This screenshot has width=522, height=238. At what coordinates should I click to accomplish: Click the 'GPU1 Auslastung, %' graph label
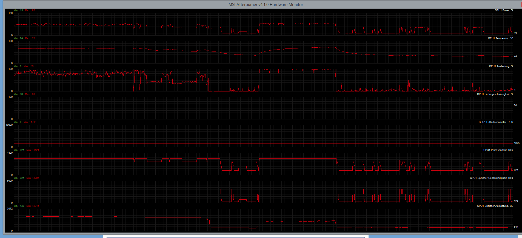[501, 66]
